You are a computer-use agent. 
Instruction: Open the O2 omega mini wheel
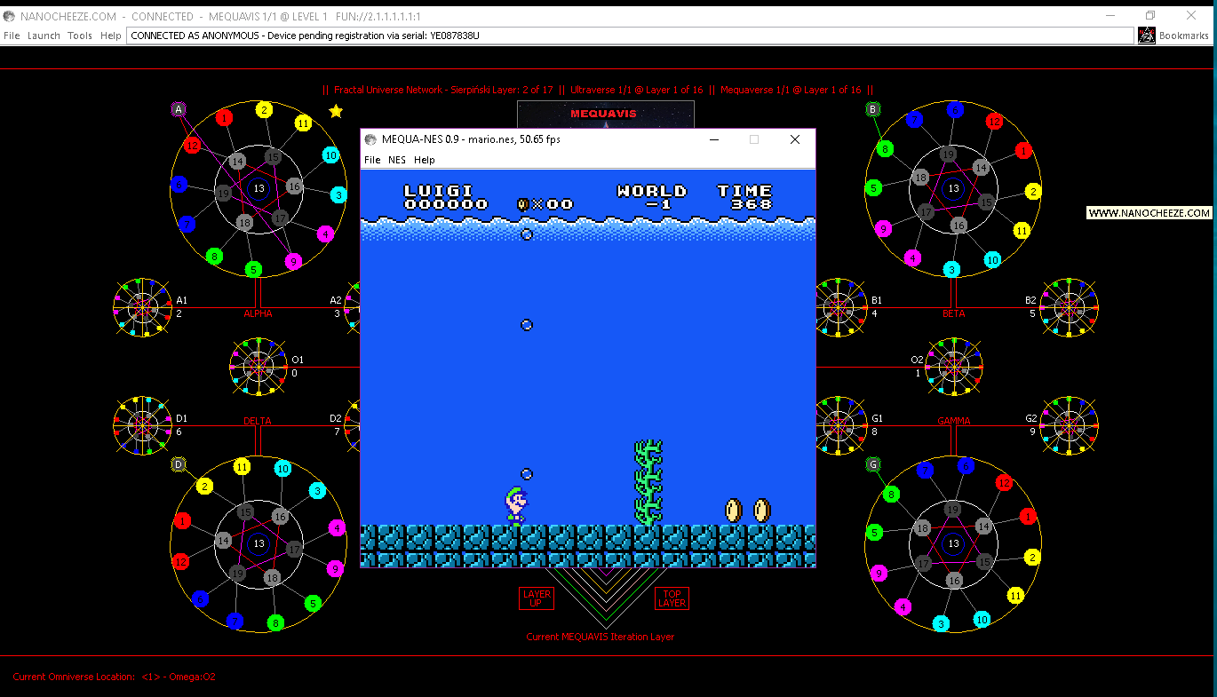(x=954, y=366)
